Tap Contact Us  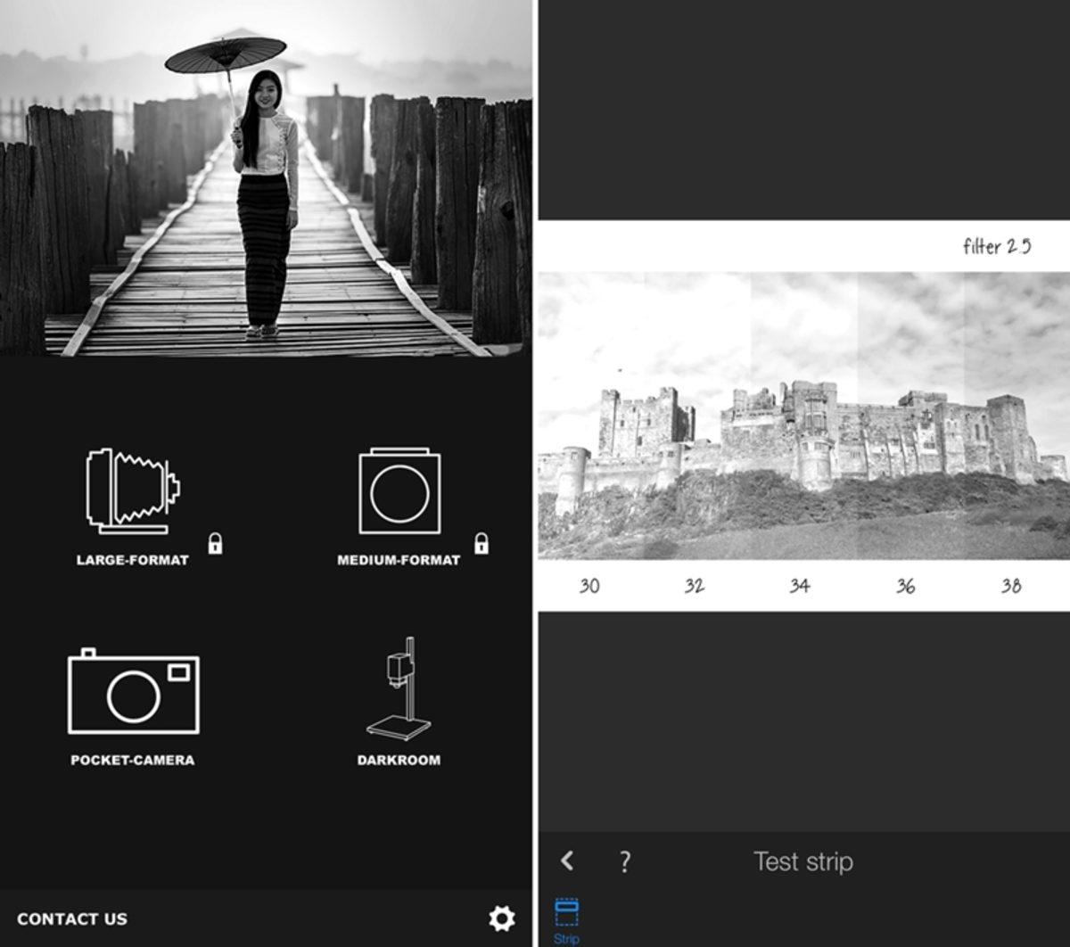75,918
